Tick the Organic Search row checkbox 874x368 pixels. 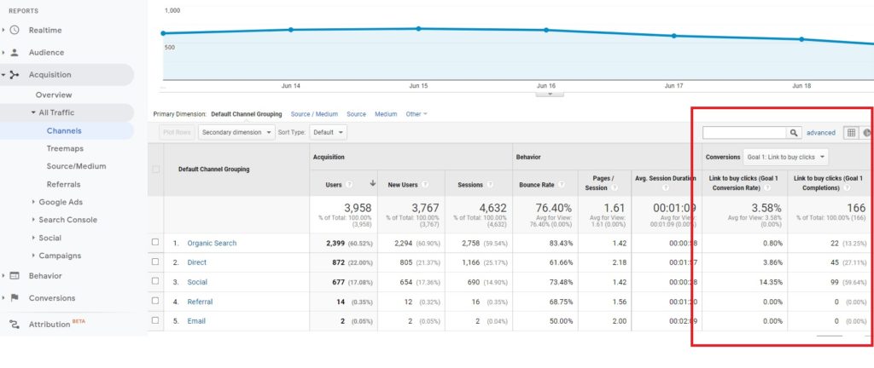[x=155, y=243]
